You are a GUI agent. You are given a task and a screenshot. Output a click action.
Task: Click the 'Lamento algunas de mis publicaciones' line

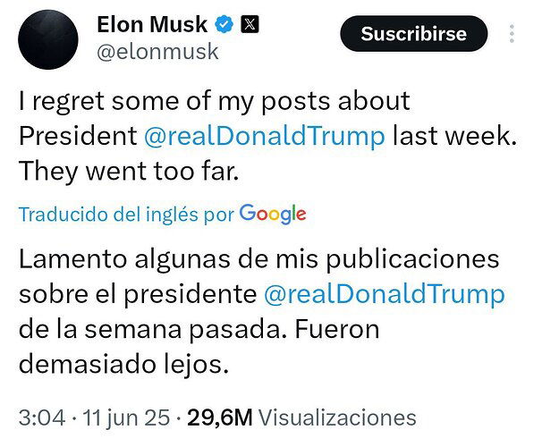pyautogui.click(x=258, y=259)
